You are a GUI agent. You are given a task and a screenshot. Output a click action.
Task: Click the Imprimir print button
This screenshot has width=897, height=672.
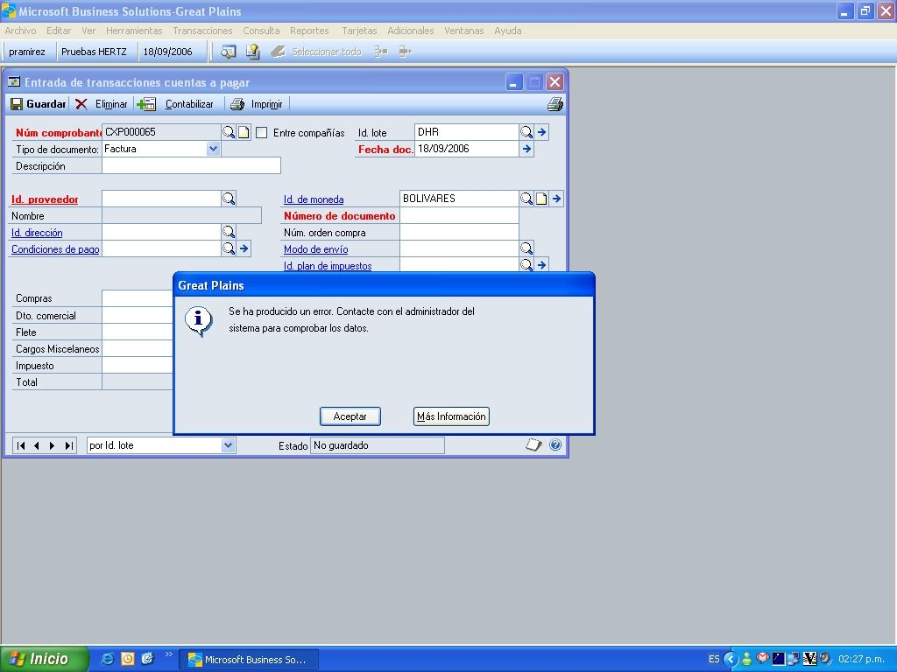click(x=257, y=104)
